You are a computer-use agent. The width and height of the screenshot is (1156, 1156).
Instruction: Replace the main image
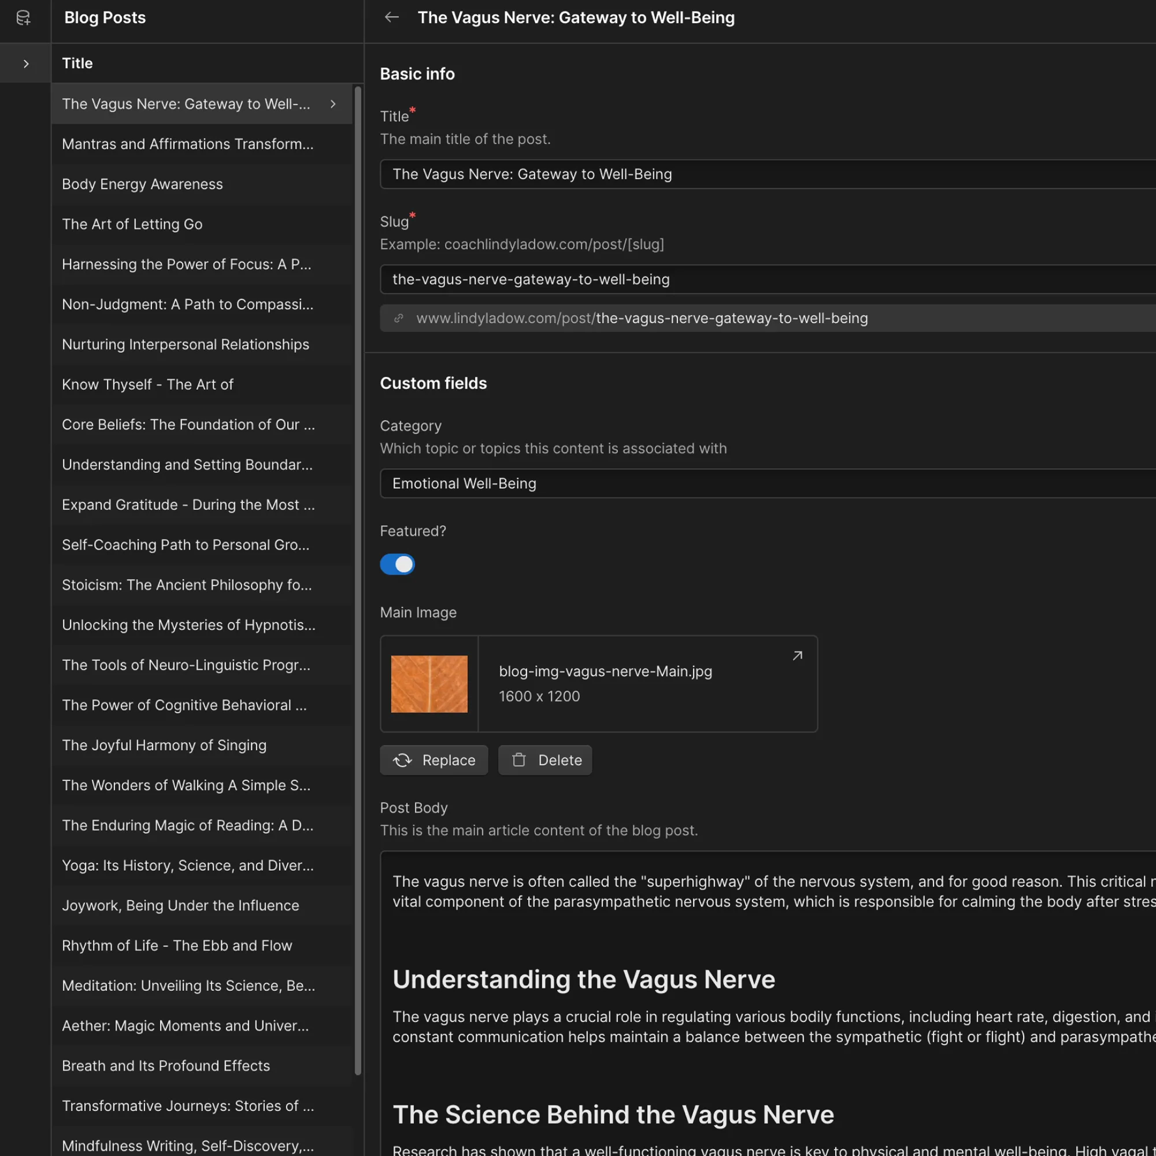click(x=434, y=760)
